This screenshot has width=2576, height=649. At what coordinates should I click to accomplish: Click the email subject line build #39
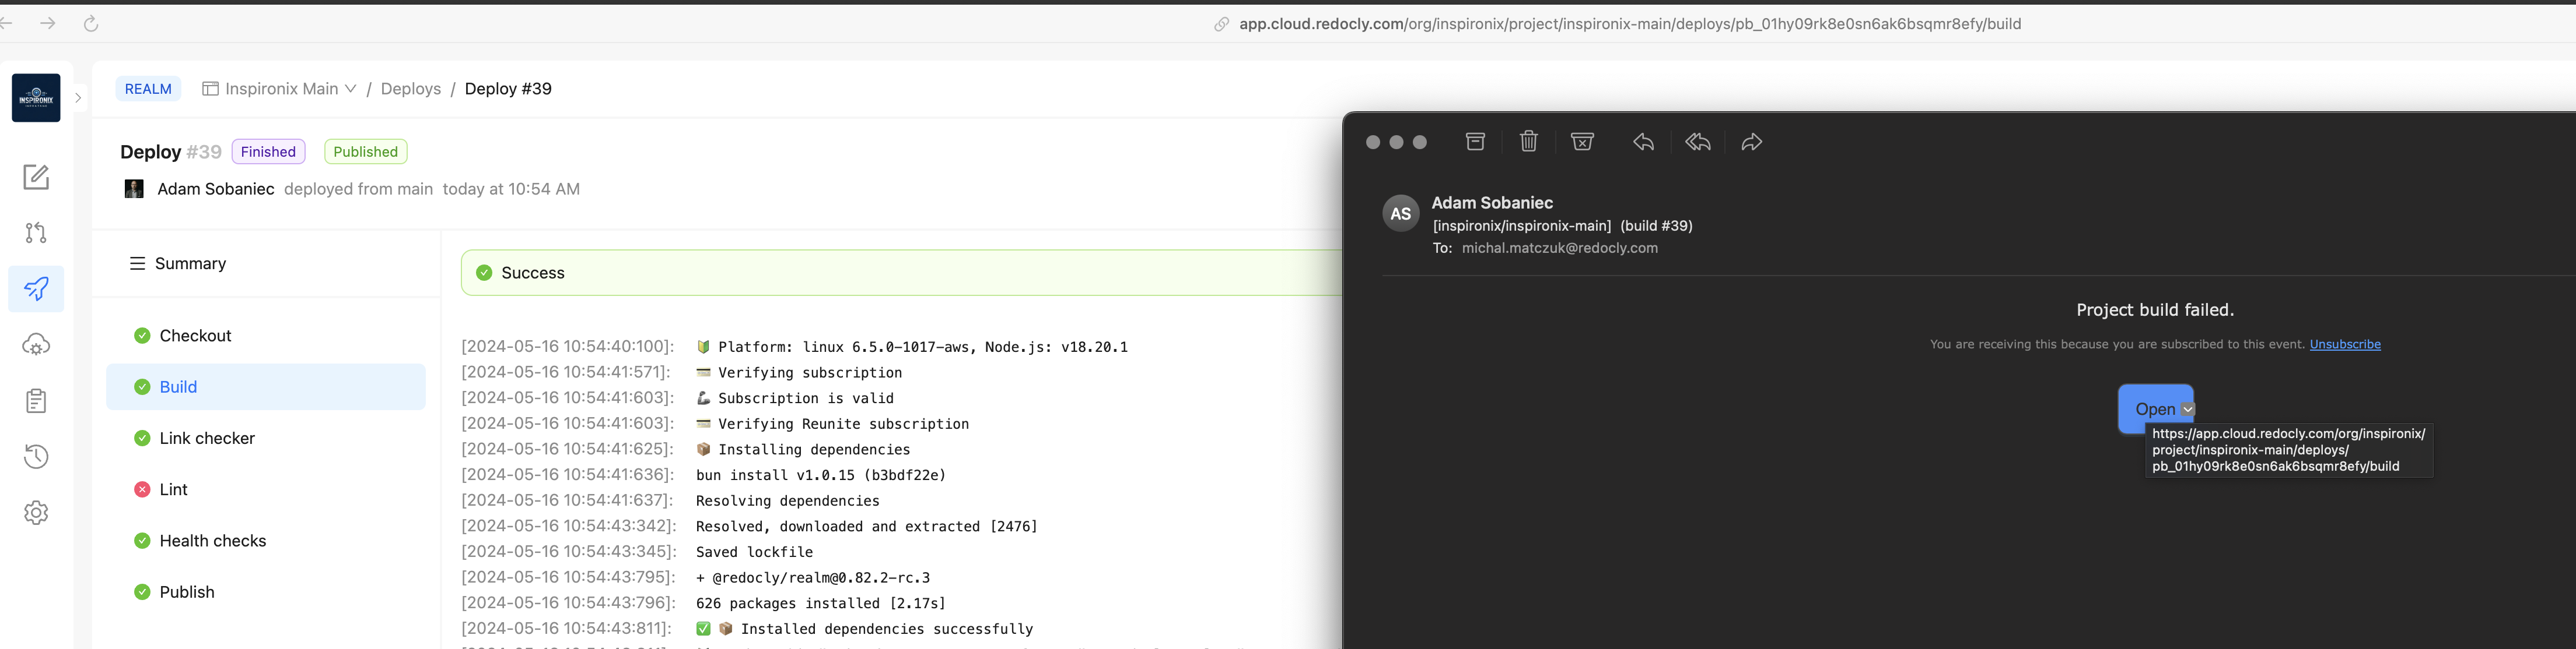pos(1562,225)
